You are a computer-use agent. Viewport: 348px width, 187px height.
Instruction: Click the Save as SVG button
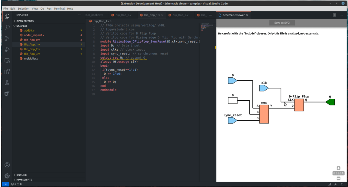click(x=282, y=23)
